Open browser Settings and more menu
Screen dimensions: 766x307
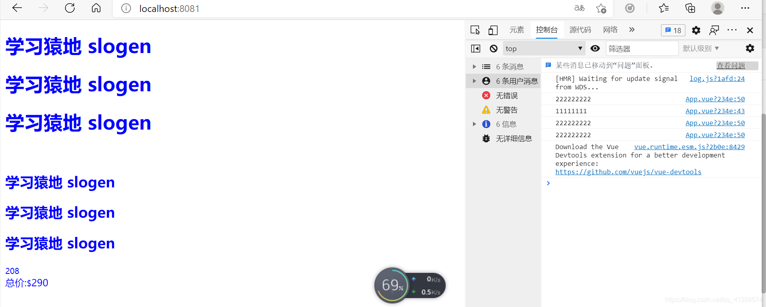click(x=745, y=8)
